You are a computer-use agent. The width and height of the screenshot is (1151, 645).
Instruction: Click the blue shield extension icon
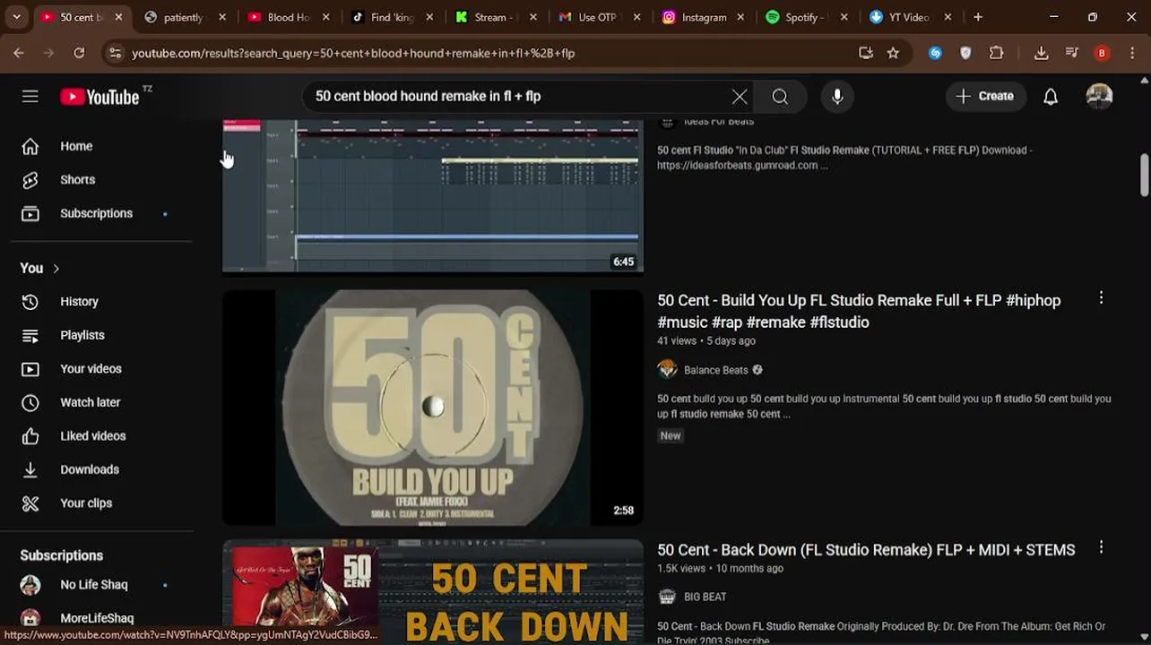tap(965, 53)
